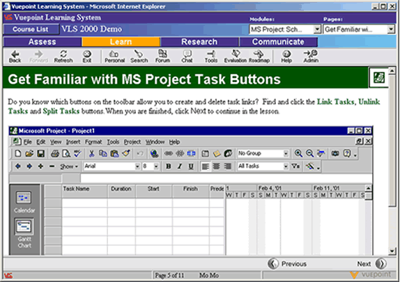Click the Save disk icon in MS Project
This screenshot has width=400, height=282.
(41, 153)
